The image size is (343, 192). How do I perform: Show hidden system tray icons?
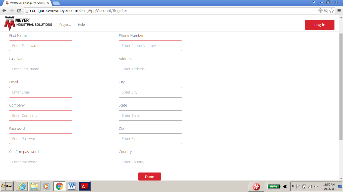coord(293,186)
